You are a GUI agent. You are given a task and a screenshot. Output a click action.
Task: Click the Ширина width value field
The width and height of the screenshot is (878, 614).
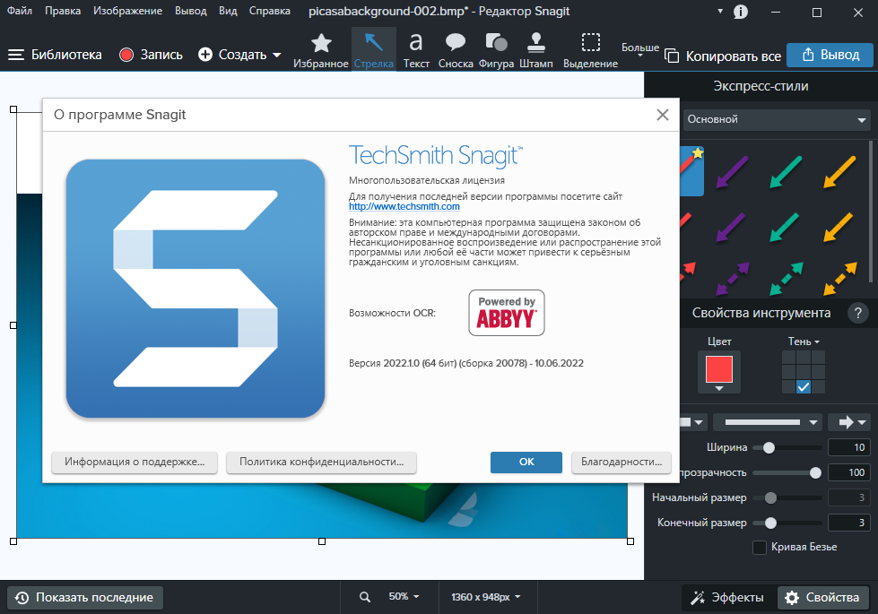click(849, 447)
